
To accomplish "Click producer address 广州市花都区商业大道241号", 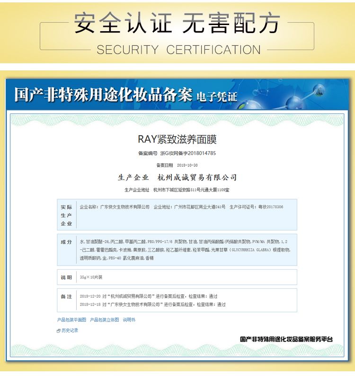I will [x=200, y=207].
